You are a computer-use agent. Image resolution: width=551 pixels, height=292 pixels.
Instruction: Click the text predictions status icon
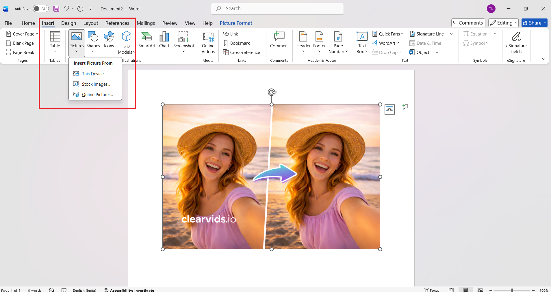[51, 290]
